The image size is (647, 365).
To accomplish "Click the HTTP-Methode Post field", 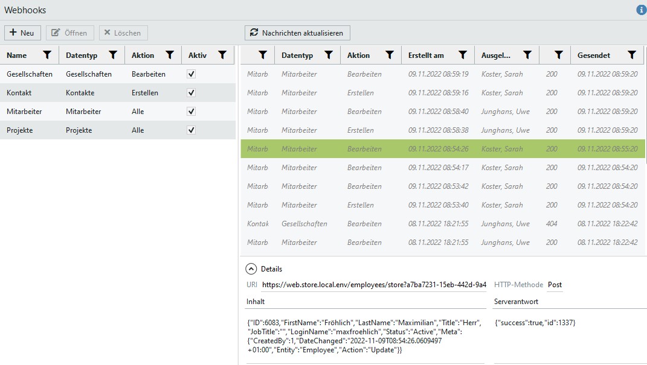I will (x=555, y=285).
